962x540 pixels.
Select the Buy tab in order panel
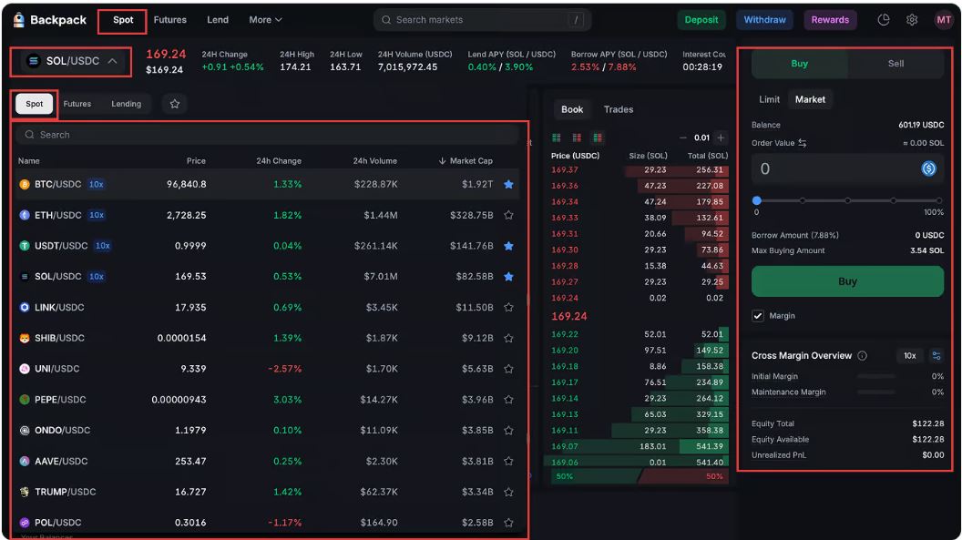(800, 63)
